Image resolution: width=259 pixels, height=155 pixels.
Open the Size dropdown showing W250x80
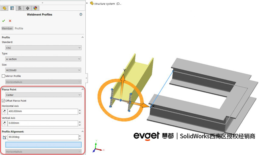pos(43,70)
